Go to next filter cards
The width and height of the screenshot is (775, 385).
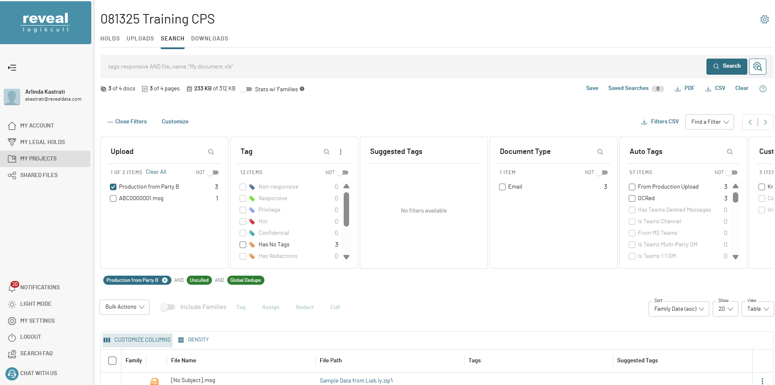click(765, 122)
